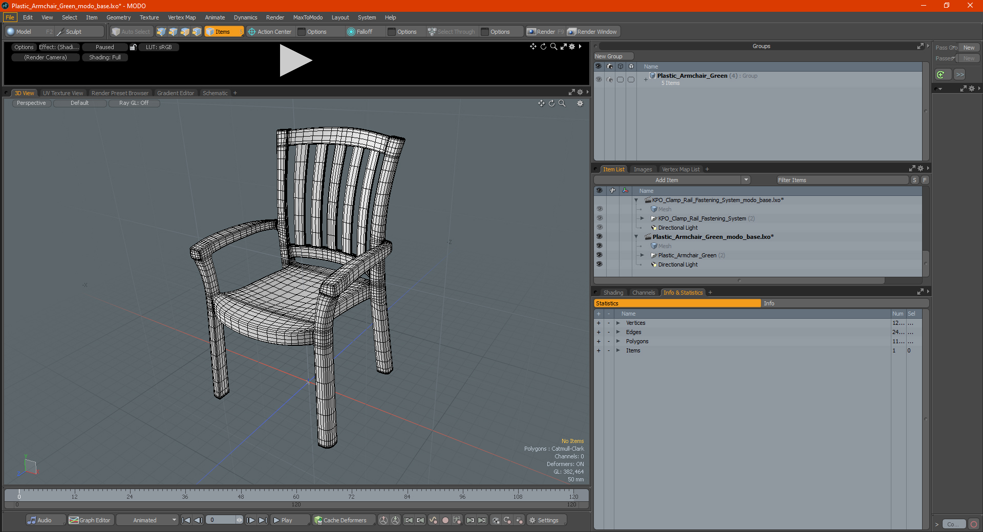Go to first frame button
Screen dimensions: 983x532
[186, 520]
